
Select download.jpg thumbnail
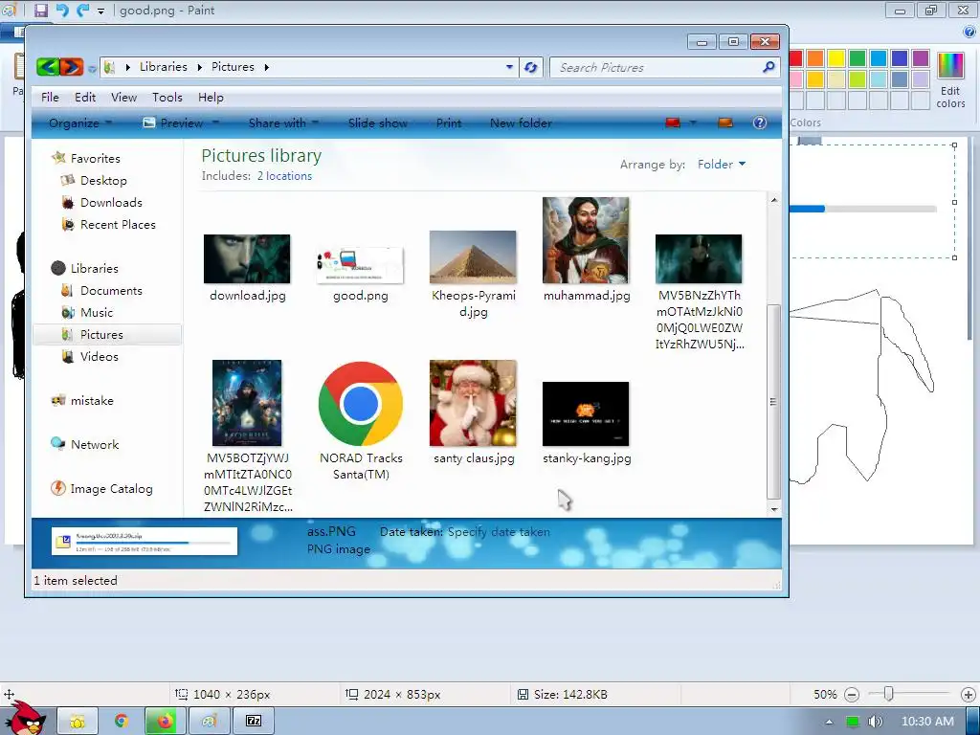(x=247, y=258)
